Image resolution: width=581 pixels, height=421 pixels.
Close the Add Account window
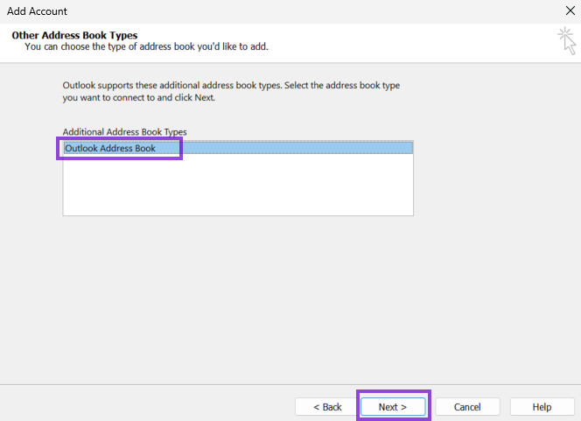(x=570, y=11)
